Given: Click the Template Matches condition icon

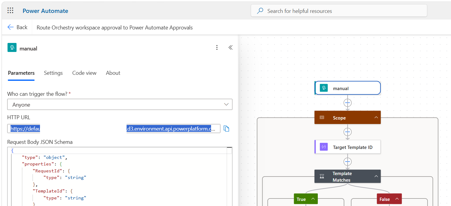Looking at the screenshot, I should click(322, 177).
